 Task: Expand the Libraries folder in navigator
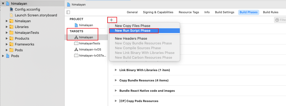pyautogui.click(x=7, y=27)
